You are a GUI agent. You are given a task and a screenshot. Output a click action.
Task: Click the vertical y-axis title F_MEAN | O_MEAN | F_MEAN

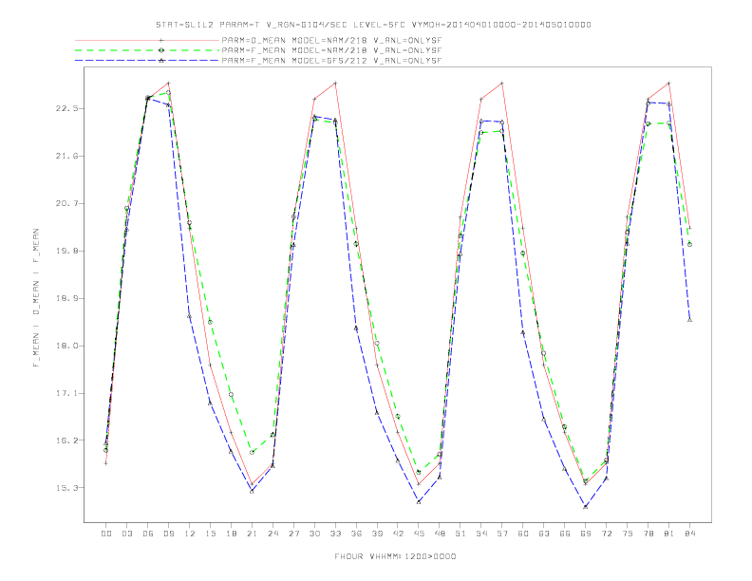pos(36,298)
